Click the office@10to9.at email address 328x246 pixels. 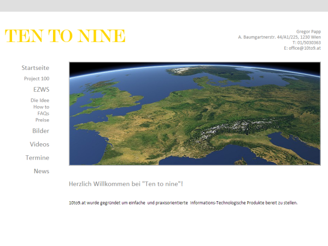304,48
